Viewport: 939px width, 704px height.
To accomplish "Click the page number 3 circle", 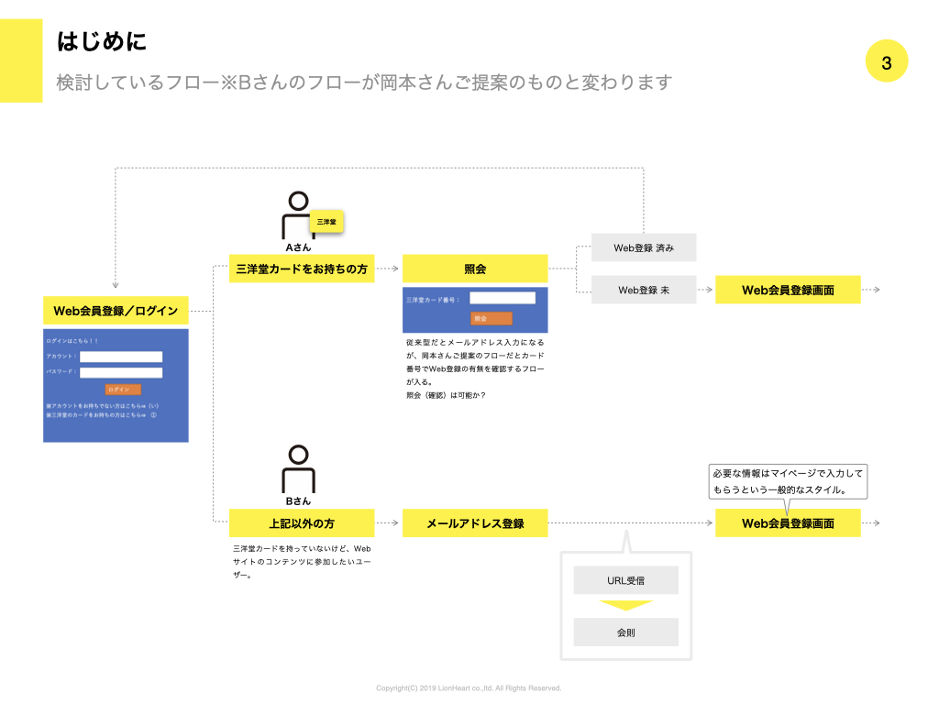I will point(886,63).
